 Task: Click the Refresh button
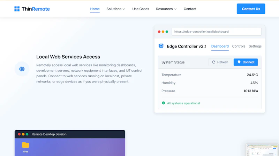point(220,62)
